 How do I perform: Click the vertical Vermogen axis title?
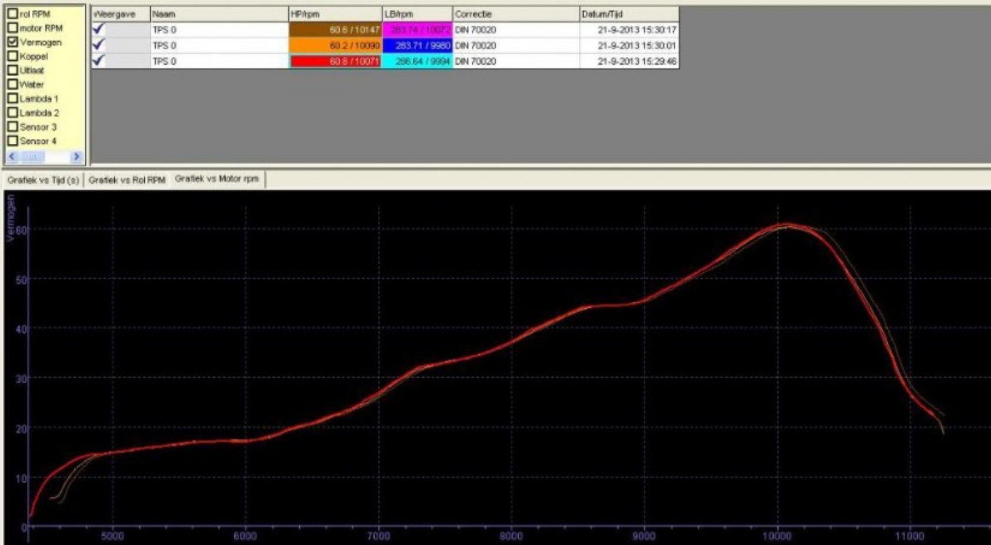[10, 218]
